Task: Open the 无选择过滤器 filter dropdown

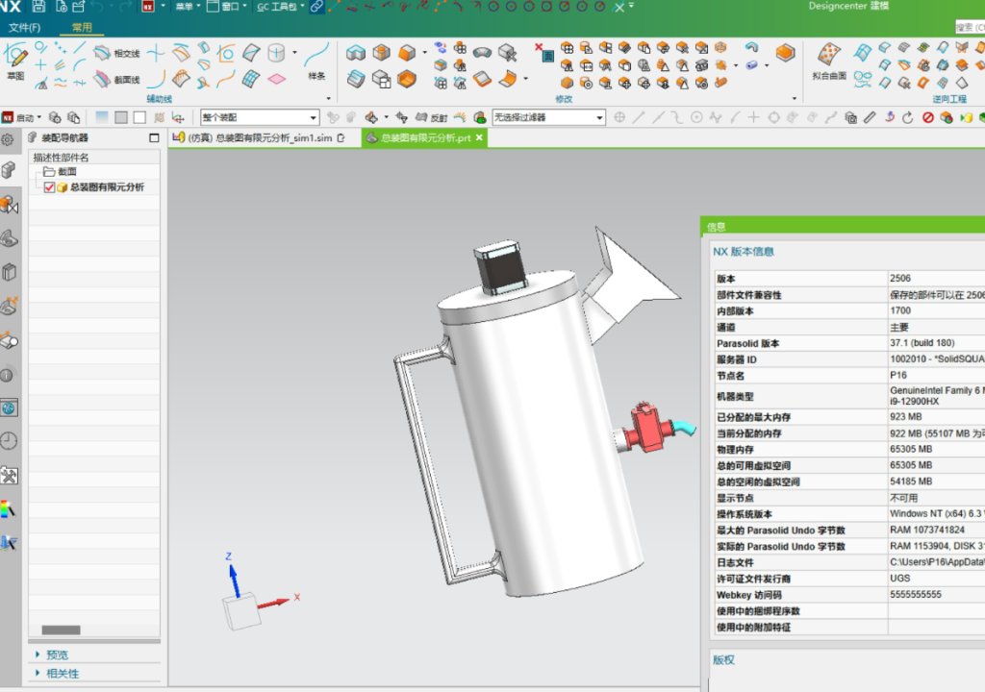Action: (599, 117)
